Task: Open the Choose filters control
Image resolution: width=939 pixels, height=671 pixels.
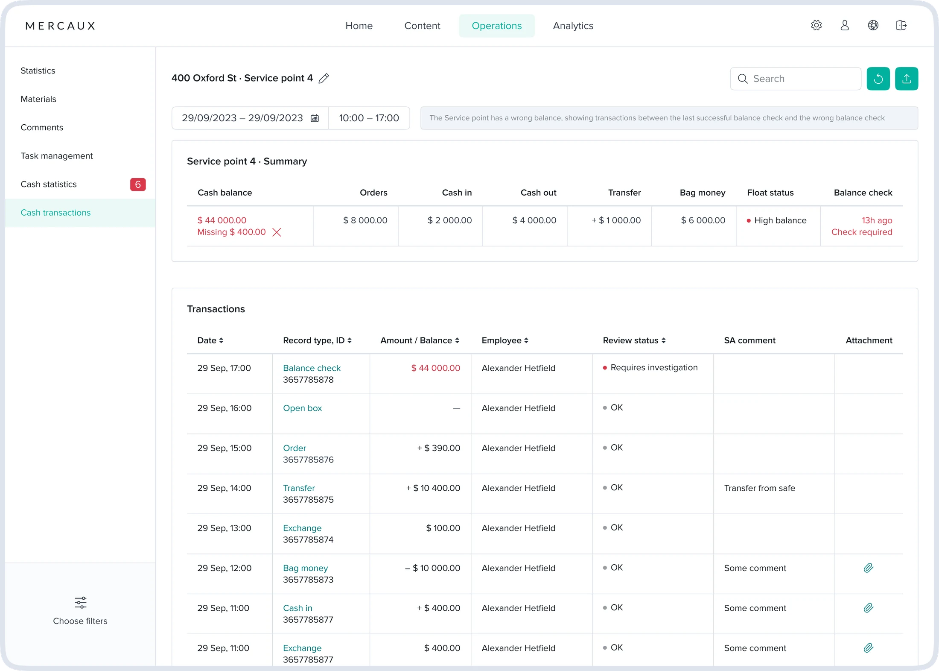Action: coord(80,611)
